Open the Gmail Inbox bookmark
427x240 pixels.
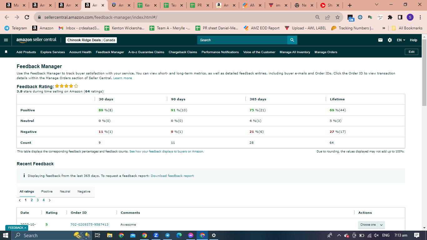(79, 28)
